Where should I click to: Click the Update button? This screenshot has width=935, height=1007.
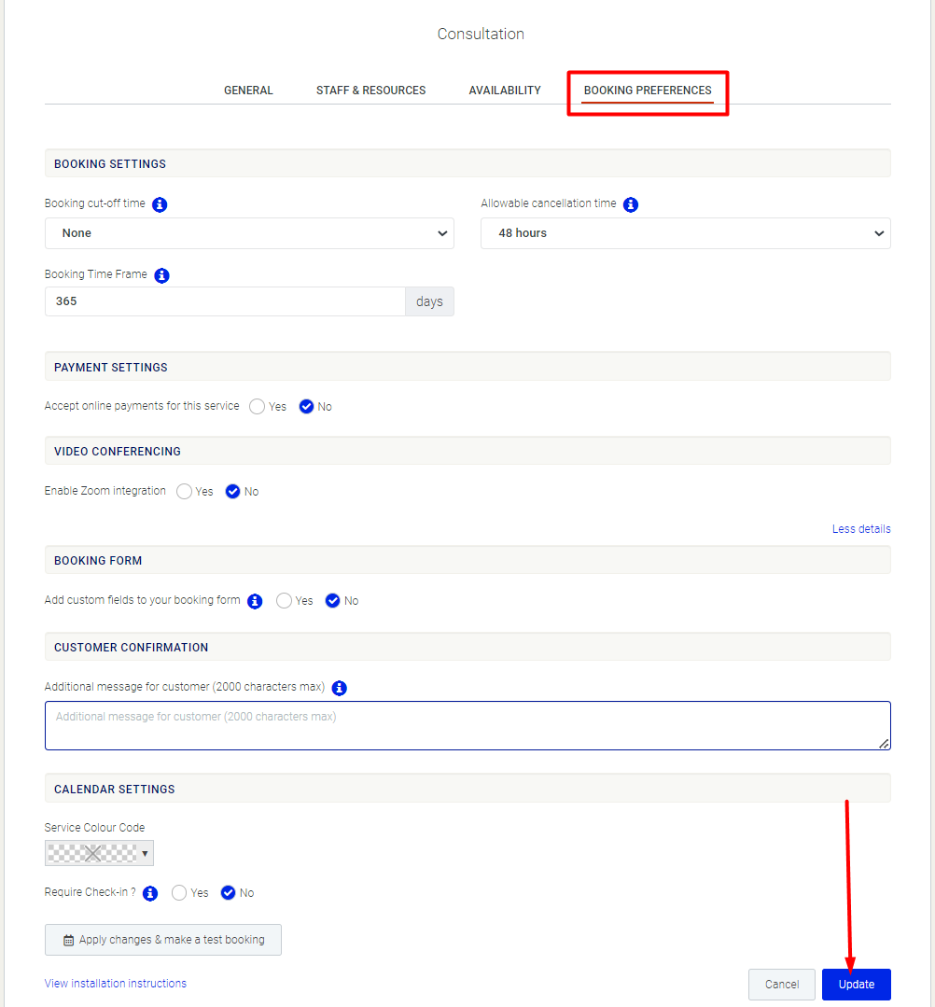click(x=856, y=984)
